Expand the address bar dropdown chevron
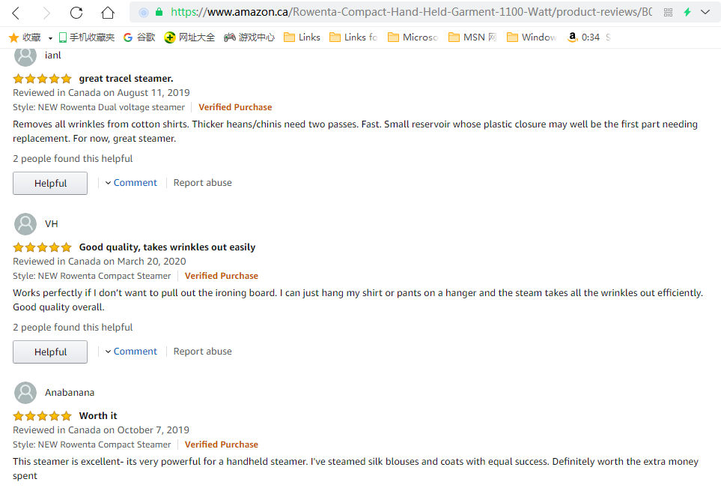This screenshot has width=721, height=491. tap(705, 12)
